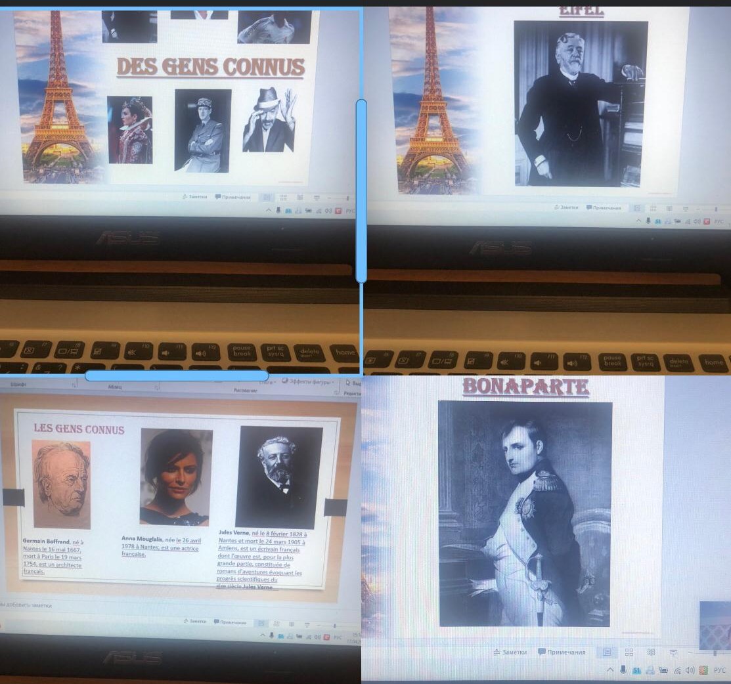Expand hidden tray icons below Bonaparte slide
Screen dimensions: 731x684
tap(609, 670)
